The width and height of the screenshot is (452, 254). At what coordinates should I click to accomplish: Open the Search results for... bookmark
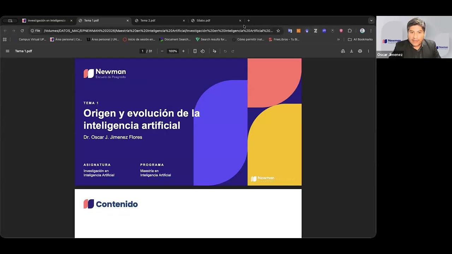click(x=211, y=40)
